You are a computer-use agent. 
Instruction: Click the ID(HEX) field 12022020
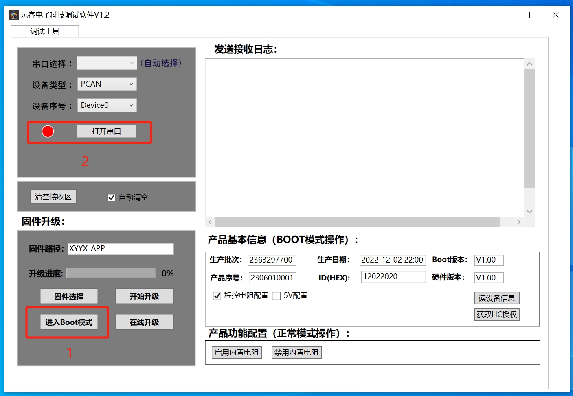pyautogui.click(x=393, y=277)
